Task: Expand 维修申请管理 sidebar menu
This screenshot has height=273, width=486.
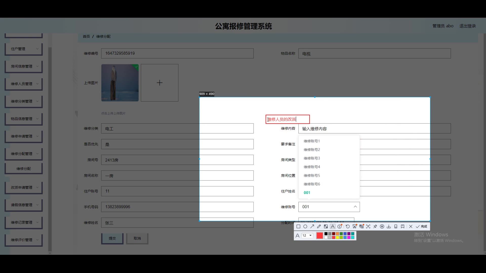Action: [x=24, y=136]
